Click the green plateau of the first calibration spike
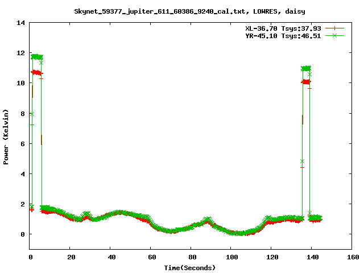The image size is (364, 273). [x=36, y=57]
